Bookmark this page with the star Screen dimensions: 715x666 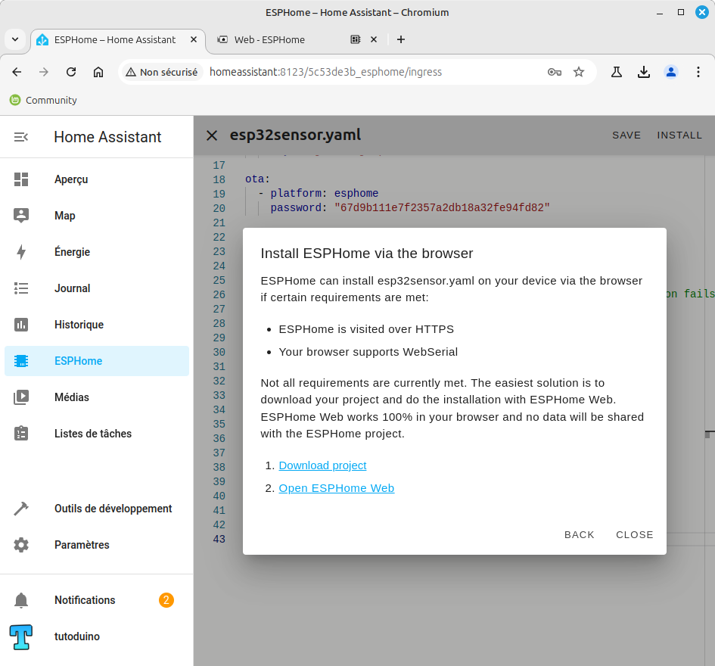point(579,72)
